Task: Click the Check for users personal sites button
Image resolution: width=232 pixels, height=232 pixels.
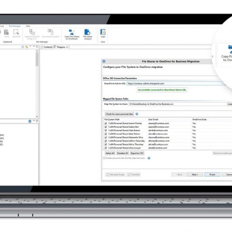Action: 119,114
